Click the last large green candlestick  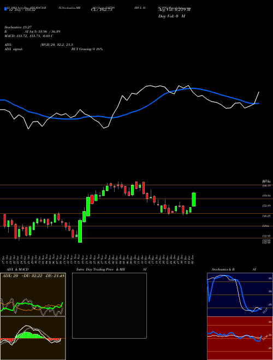tap(194, 199)
